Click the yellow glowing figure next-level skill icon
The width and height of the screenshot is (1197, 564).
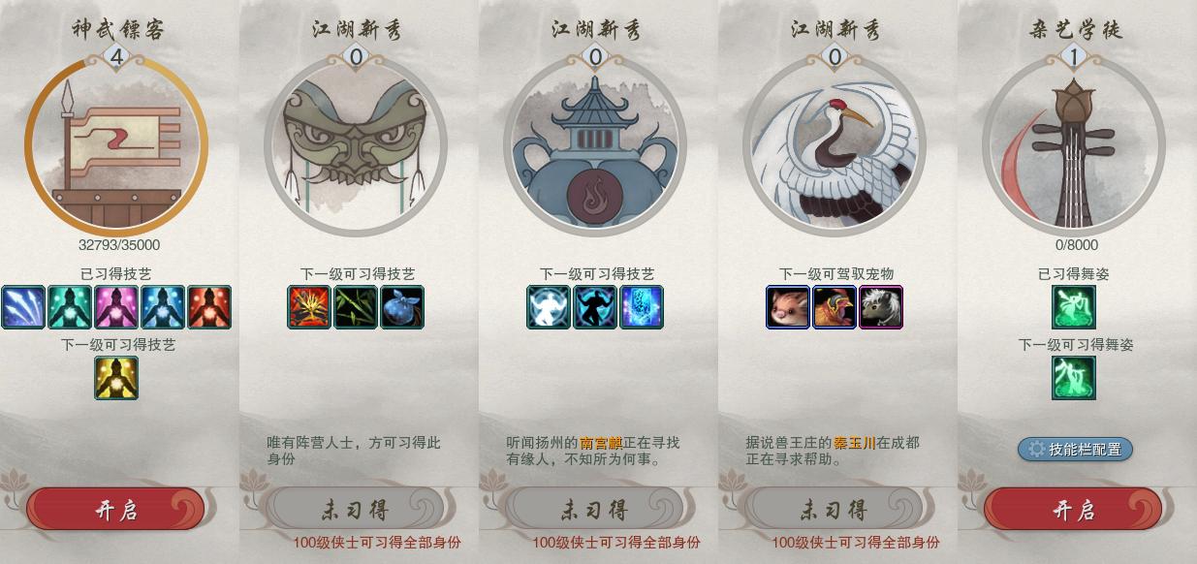click(116, 378)
